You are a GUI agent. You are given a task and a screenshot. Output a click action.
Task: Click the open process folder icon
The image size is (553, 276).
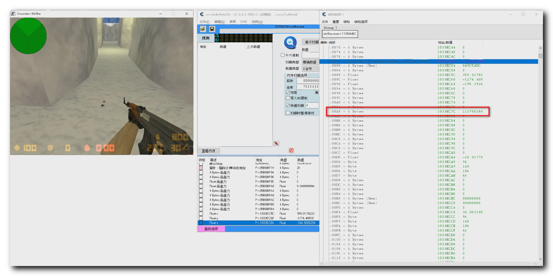coord(203,29)
